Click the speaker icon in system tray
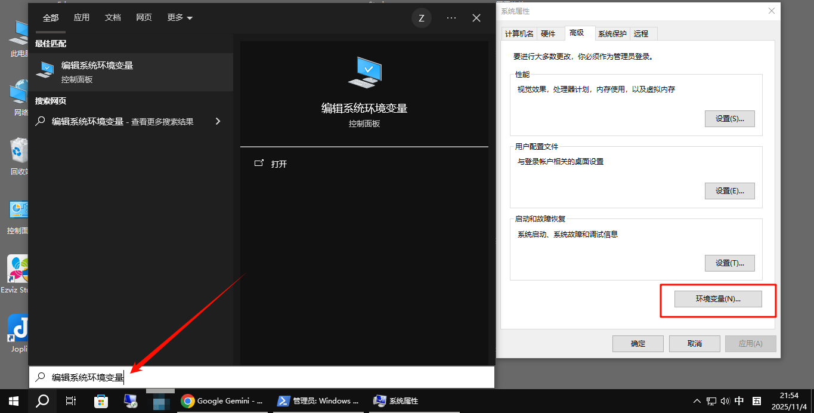The width and height of the screenshot is (814, 413). pos(725,401)
